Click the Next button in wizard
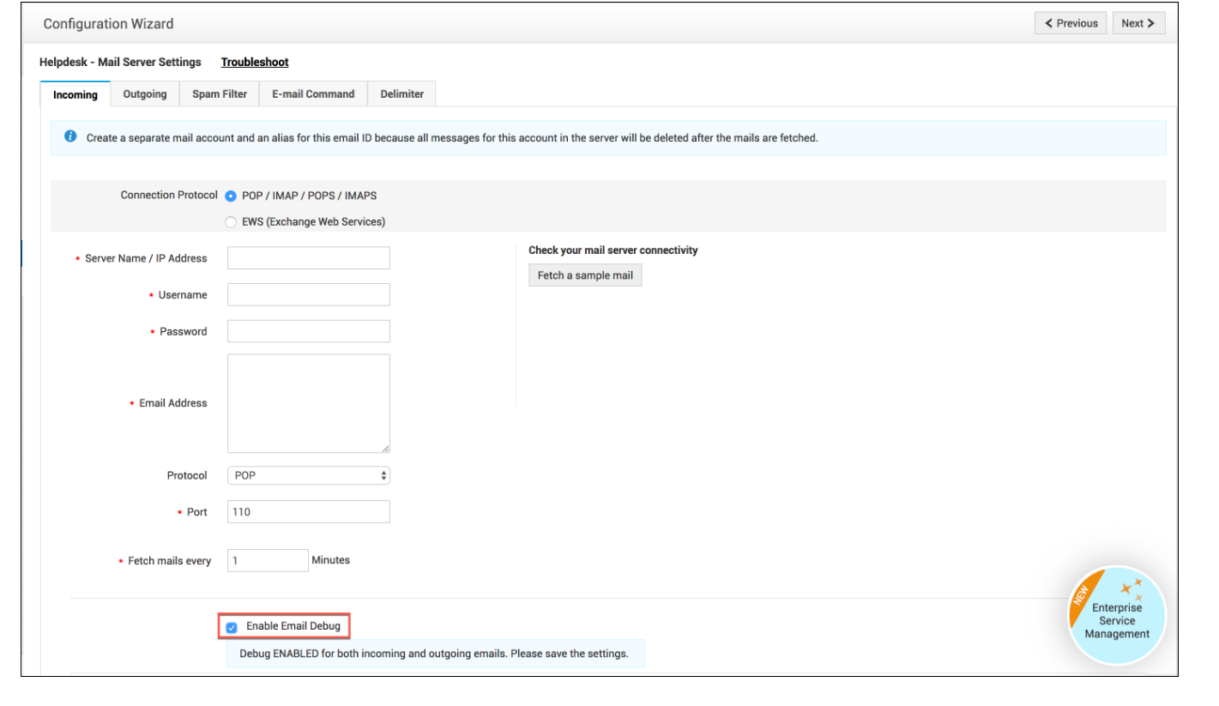 [x=1138, y=23]
